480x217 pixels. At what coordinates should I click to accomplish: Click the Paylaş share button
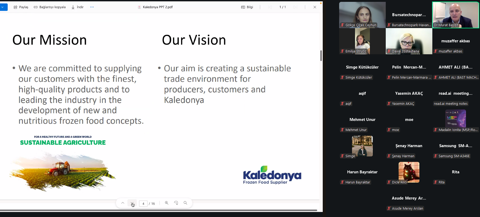click(21, 7)
